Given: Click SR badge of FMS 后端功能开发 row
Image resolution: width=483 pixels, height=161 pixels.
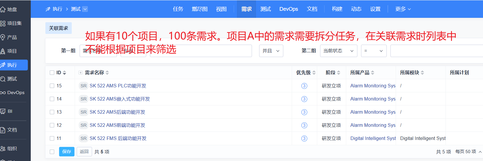Looking at the screenshot, I should [83, 138].
